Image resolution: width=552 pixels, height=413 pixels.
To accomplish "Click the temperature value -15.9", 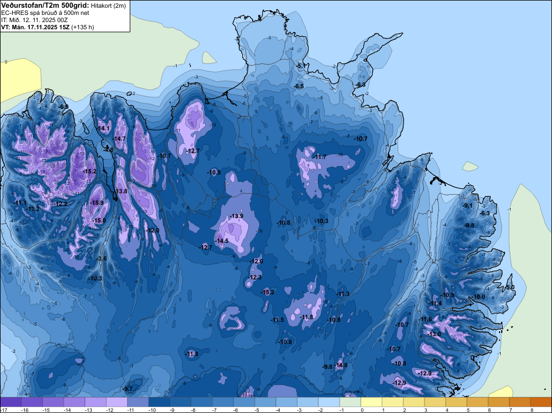I will (97, 203).
